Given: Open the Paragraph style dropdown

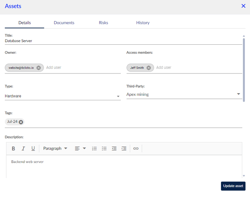Looking at the screenshot, I should point(55,148).
